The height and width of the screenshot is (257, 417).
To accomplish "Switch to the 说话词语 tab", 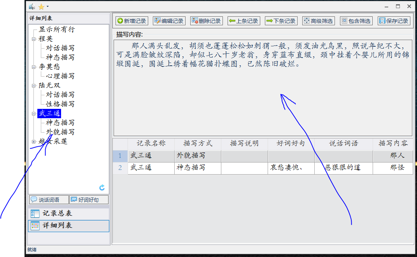I will pyautogui.click(x=49, y=199).
